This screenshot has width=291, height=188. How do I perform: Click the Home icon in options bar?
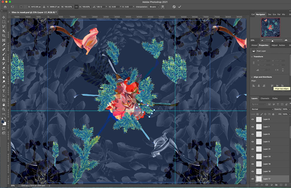point(5,7)
